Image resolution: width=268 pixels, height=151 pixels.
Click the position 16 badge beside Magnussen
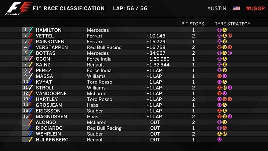click(x=25, y=116)
